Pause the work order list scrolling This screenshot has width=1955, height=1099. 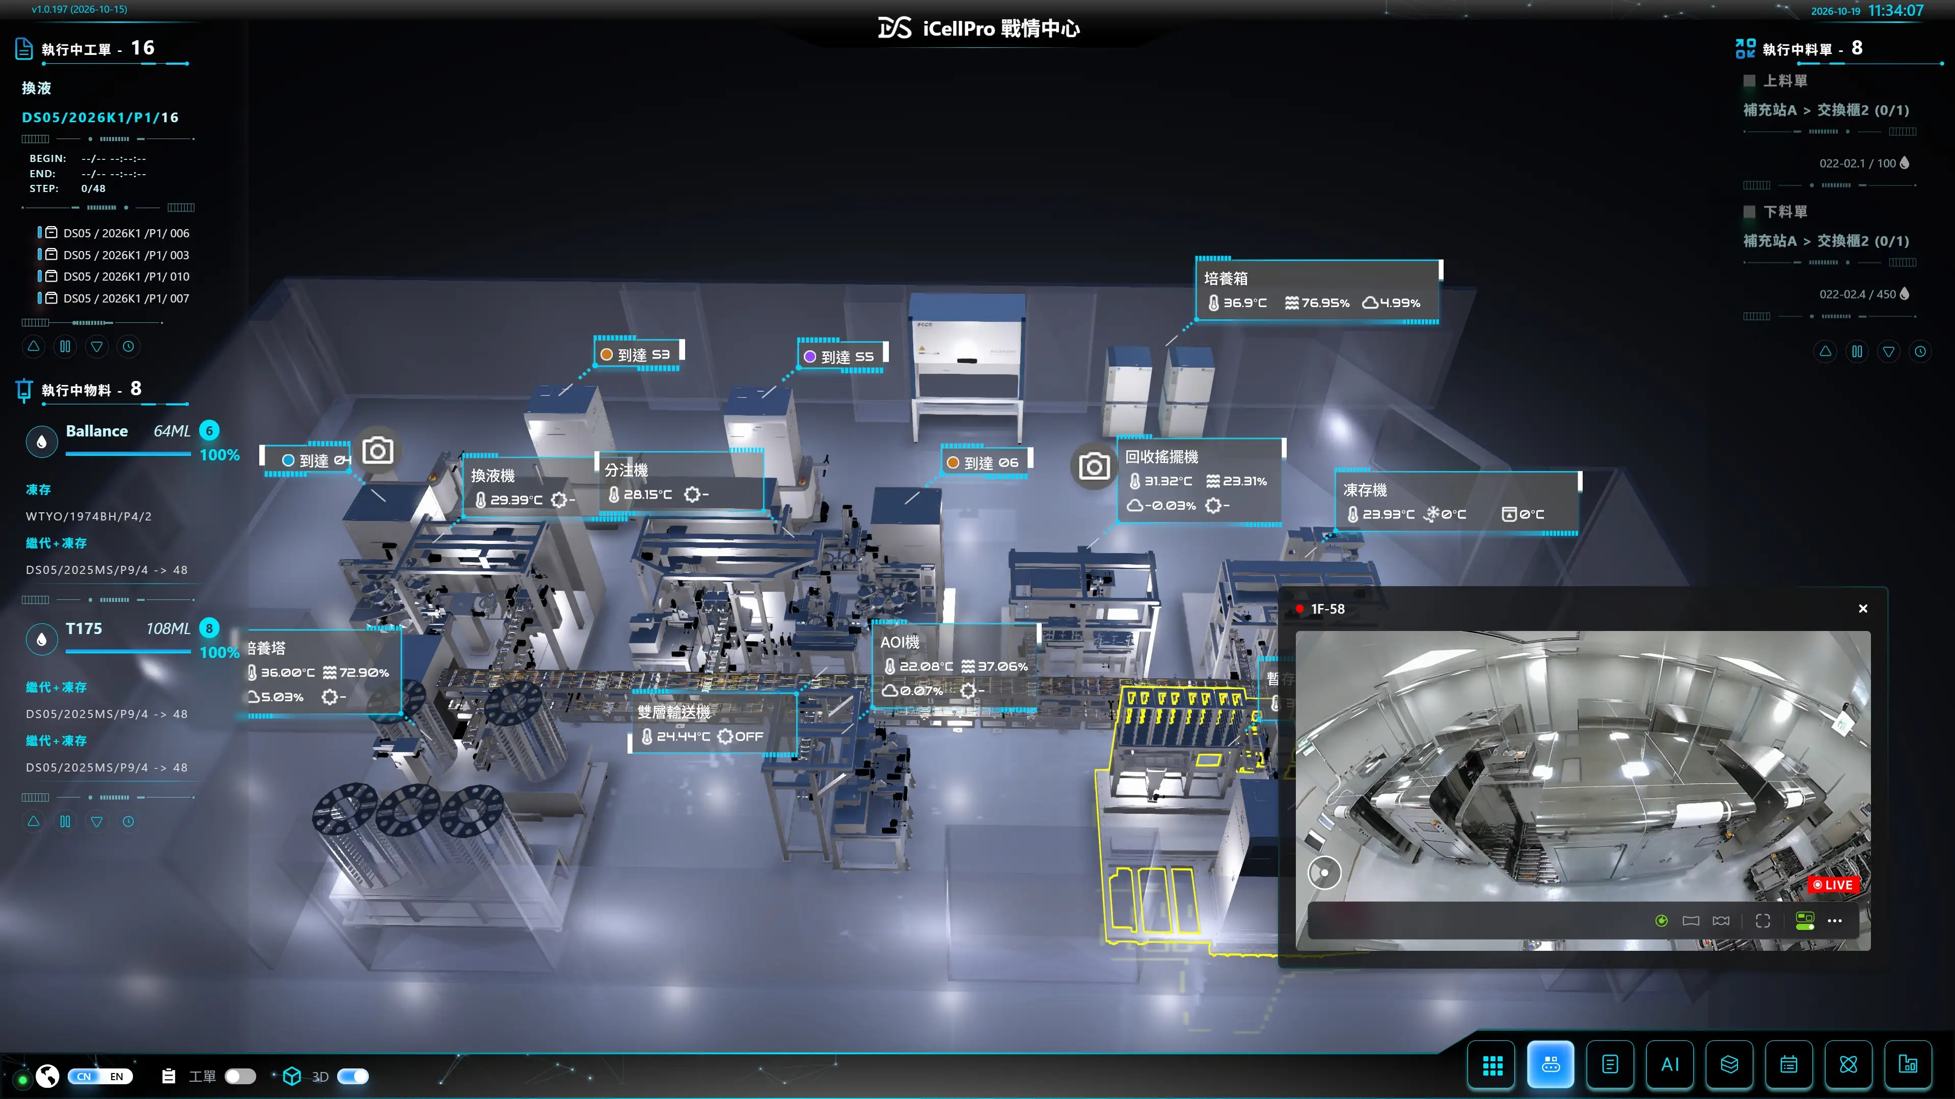[x=65, y=347]
